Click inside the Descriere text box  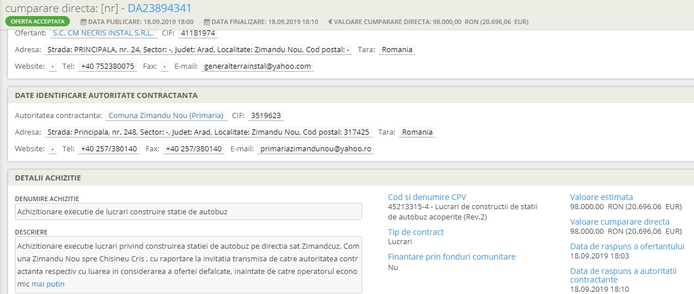[189, 264]
